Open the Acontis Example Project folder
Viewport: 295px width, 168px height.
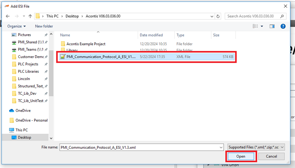click(86, 44)
